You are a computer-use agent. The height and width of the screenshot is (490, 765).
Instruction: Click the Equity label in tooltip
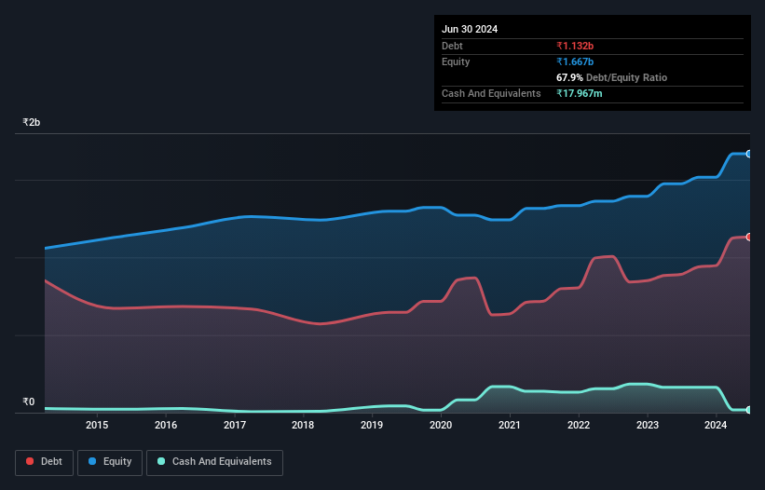pos(456,61)
